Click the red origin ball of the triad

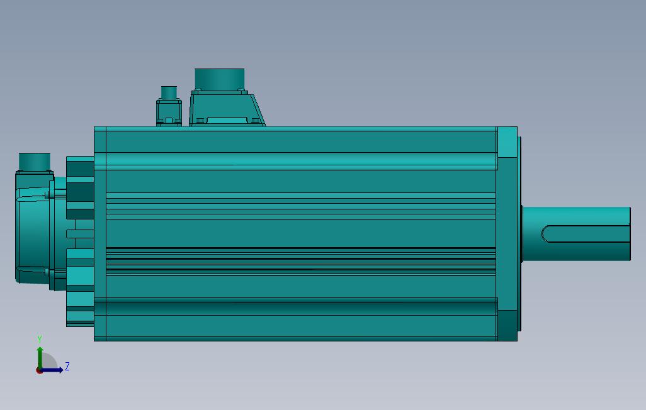pos(39,371)
